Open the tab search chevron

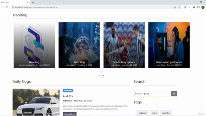tap(188, 2)
